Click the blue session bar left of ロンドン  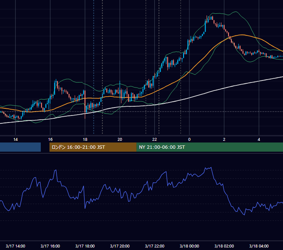[x=20, y=147]
